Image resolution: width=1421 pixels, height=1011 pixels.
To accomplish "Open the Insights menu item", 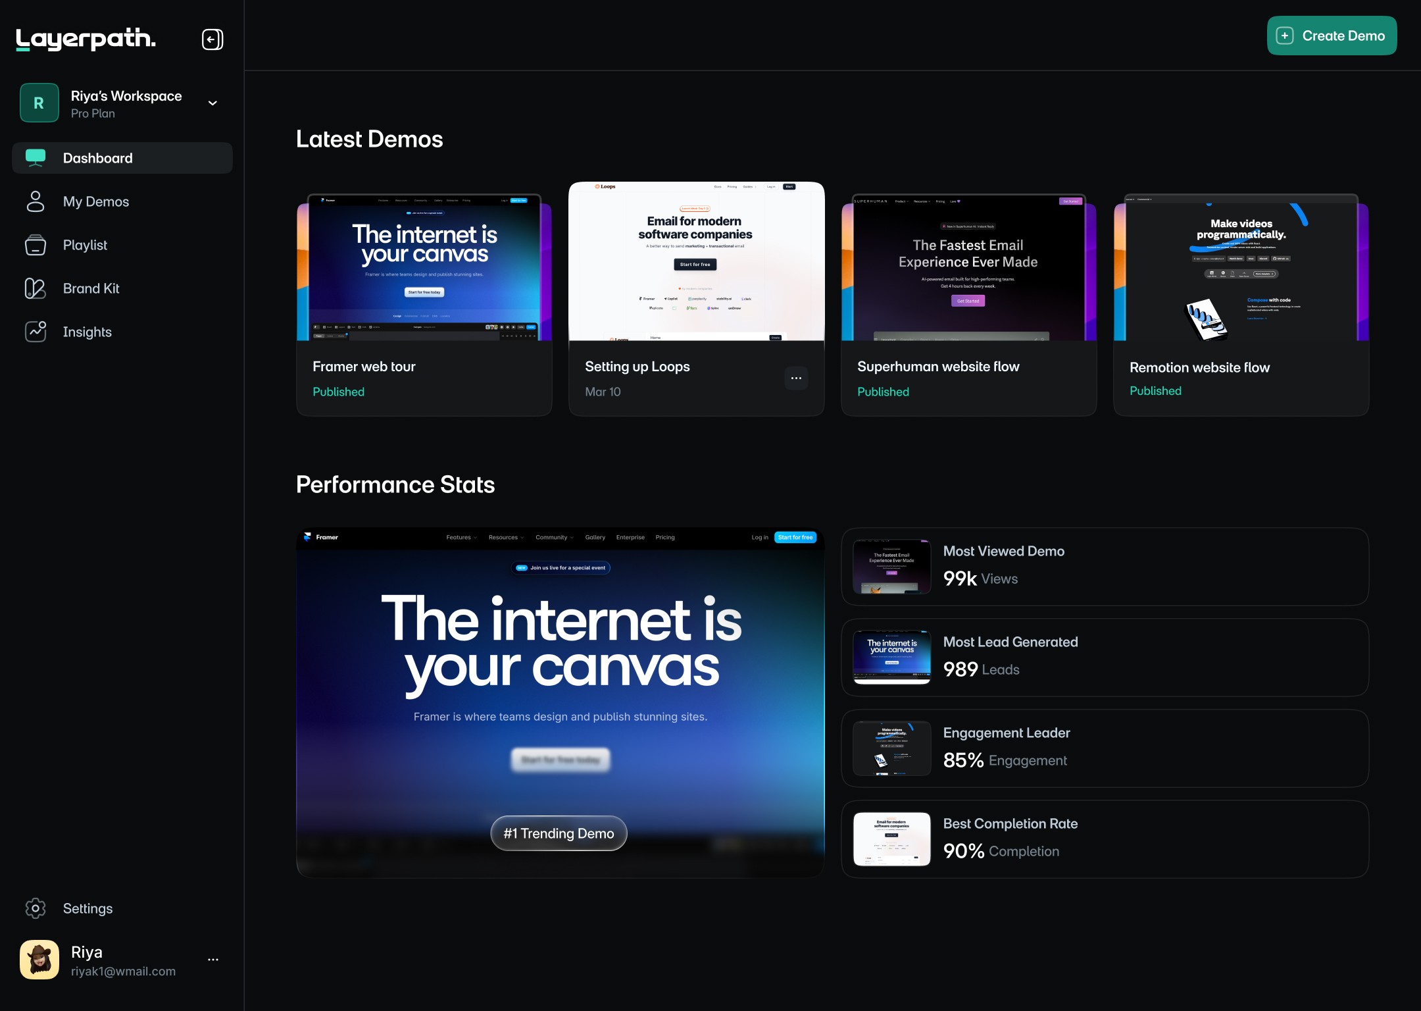I will point(87,332).
